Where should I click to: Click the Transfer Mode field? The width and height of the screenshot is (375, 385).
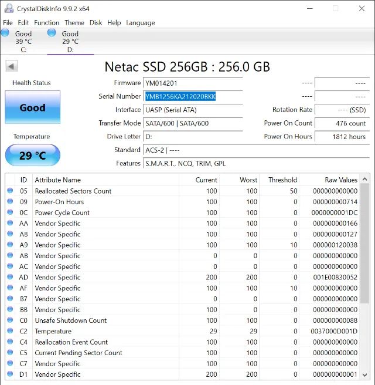click(x=193, y=123)
